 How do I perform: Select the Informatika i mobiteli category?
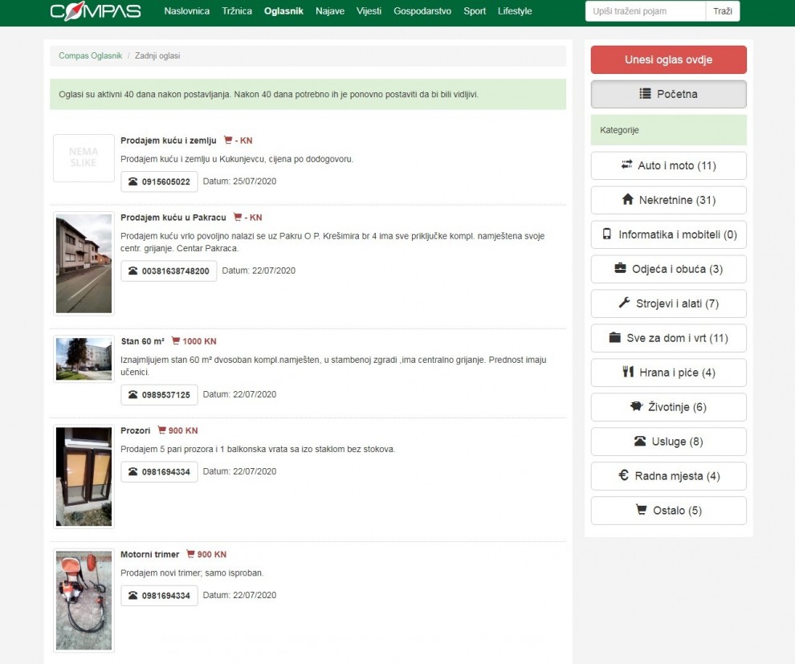point(668,234)
